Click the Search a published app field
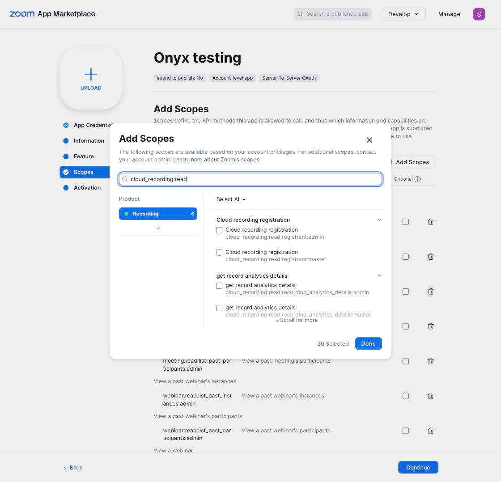This screenshot has width=501, height=482. pos(333,14)
